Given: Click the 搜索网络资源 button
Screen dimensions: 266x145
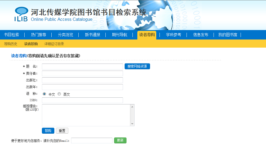Looking at the screenshot, I should point(137,66).
